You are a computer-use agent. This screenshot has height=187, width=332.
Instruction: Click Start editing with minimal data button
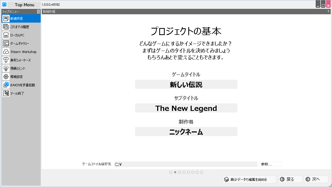(249, 179)
